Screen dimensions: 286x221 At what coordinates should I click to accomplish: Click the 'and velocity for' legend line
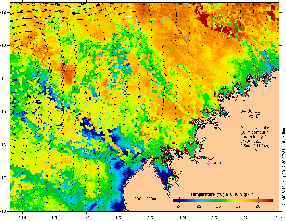(x=254, y=137)
